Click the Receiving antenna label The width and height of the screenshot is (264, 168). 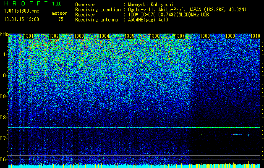tap(97, 20)
